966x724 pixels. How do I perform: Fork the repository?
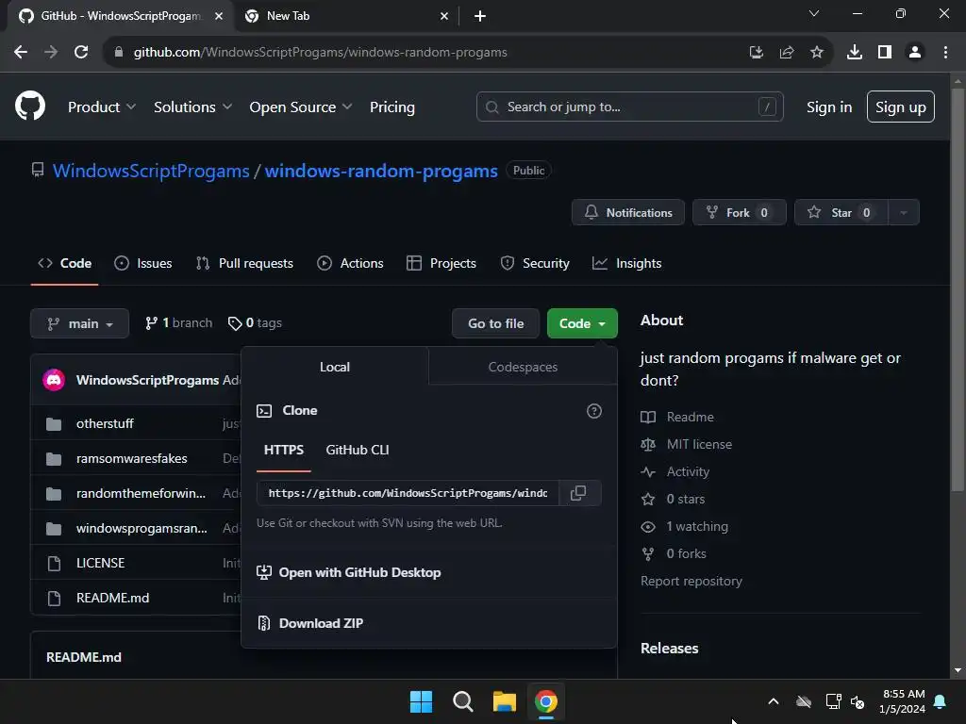(x=740, y=212)
